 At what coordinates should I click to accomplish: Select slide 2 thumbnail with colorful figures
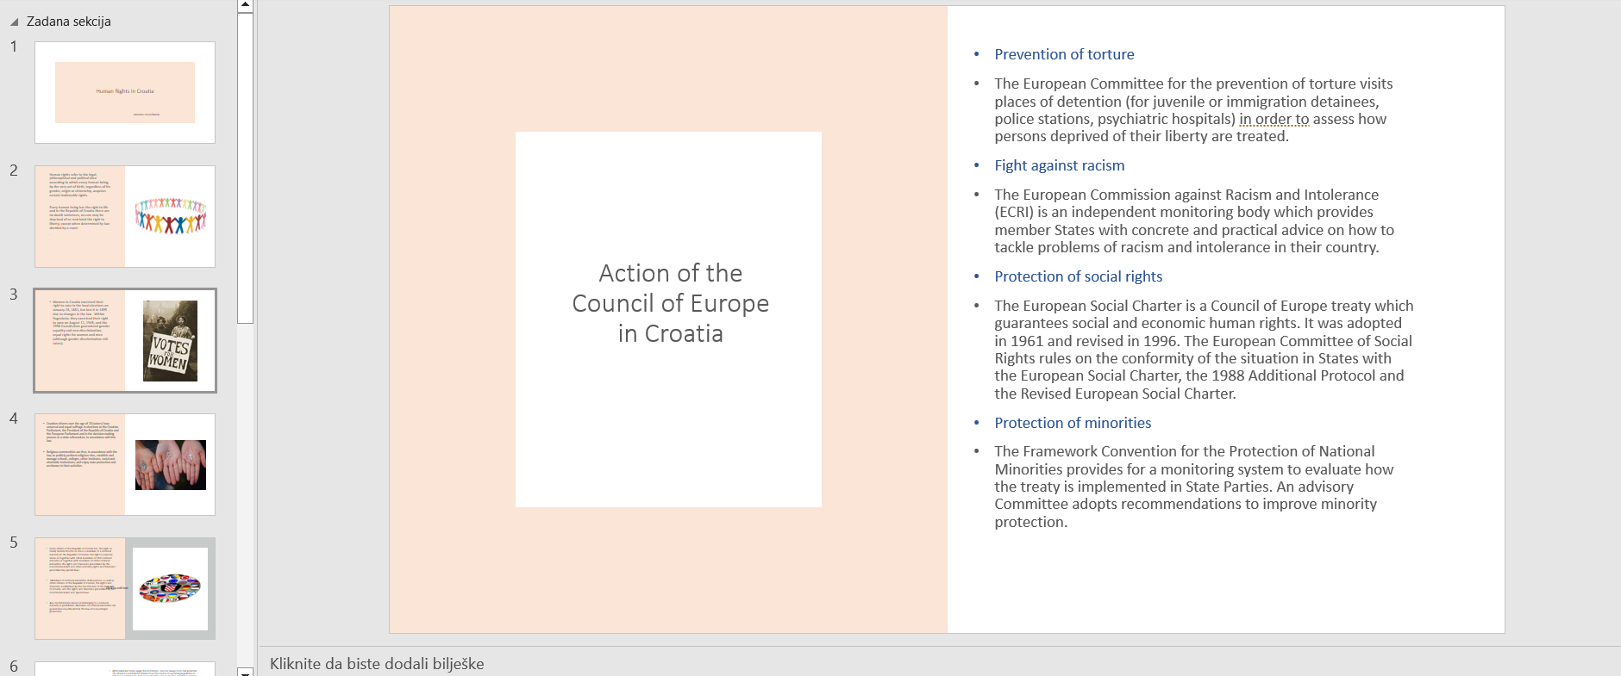click(x=125, y=216)
